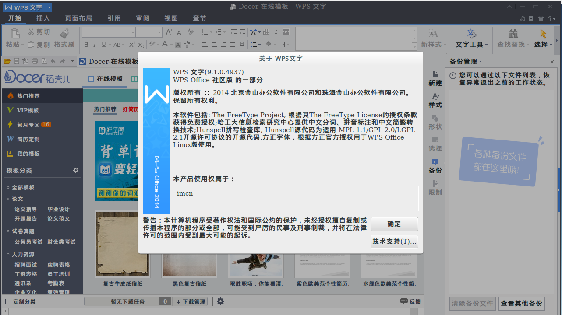Click the decrease font size icon

[x=180, y=32]
